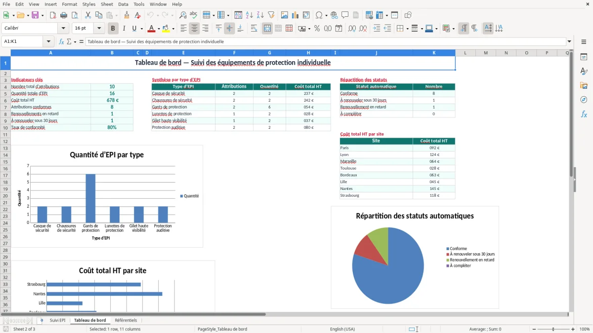593x333 pixels.
Task: Click Clear Direct Formatting icon
Action: (137, 15)
